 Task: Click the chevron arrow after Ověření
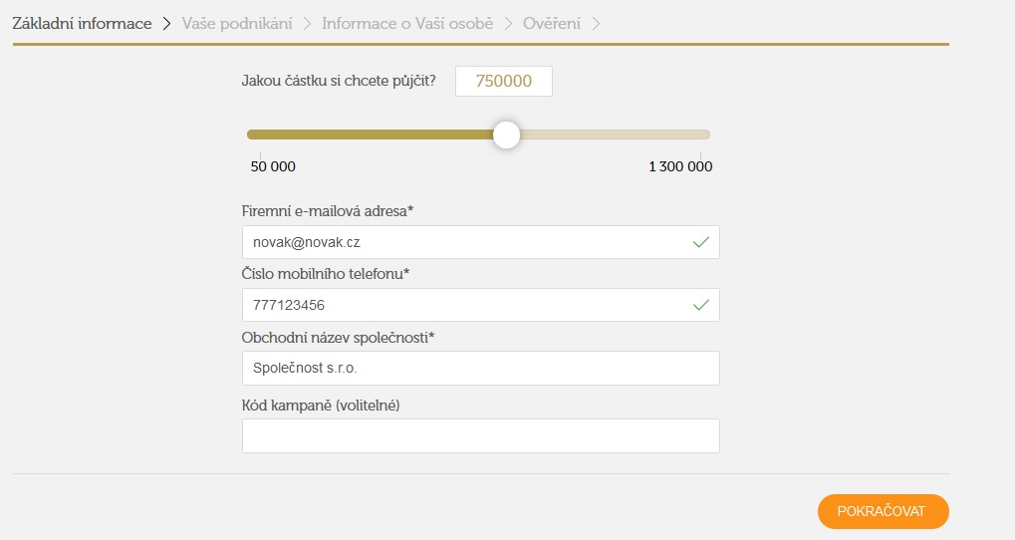(596, 24)
